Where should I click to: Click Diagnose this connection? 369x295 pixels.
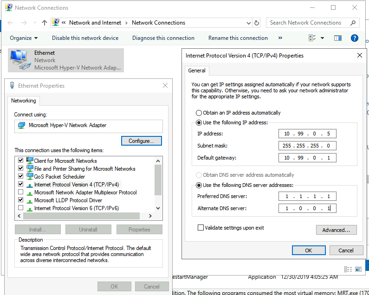pos(163,38)
